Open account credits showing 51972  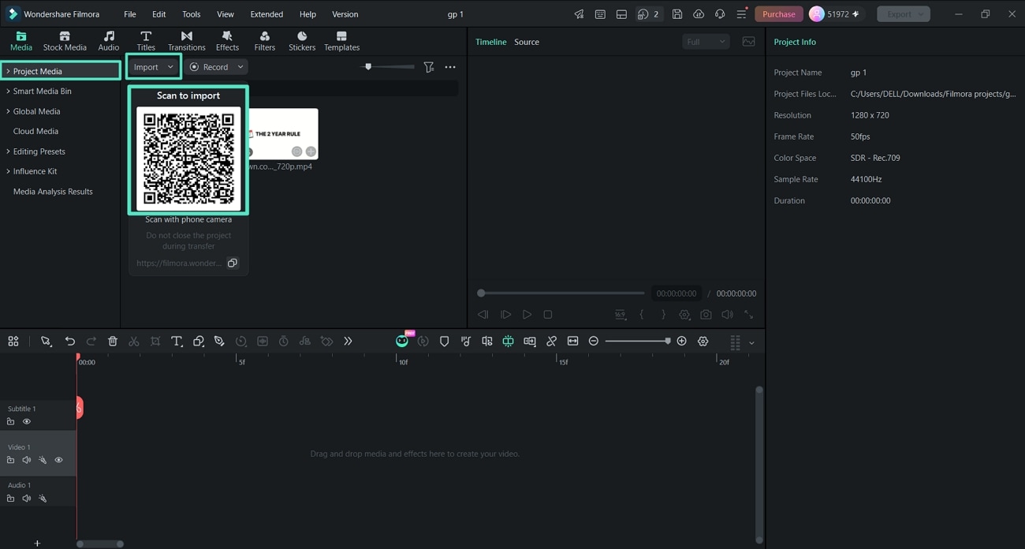click(836, 14)
